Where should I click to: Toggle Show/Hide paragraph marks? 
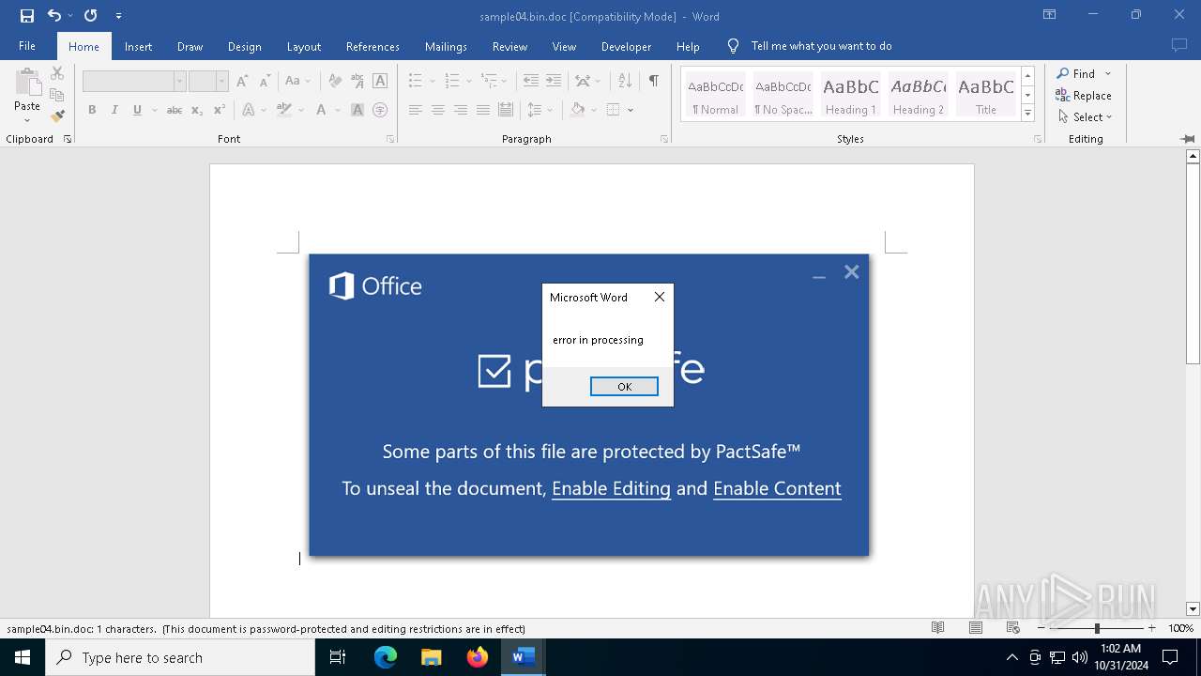(x=653, y=81)
